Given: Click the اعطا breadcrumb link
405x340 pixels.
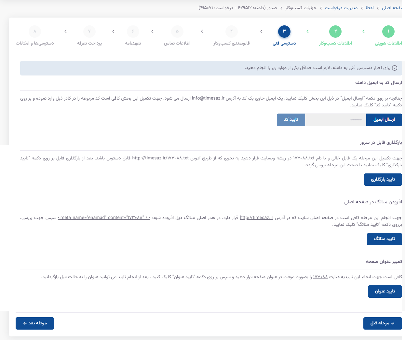Looking at the screenshot, I should pyautogui.click(x=370, y=8).
